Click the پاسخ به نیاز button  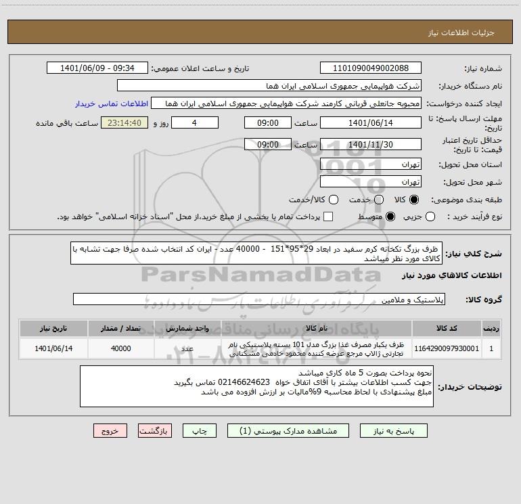[393, 430]
